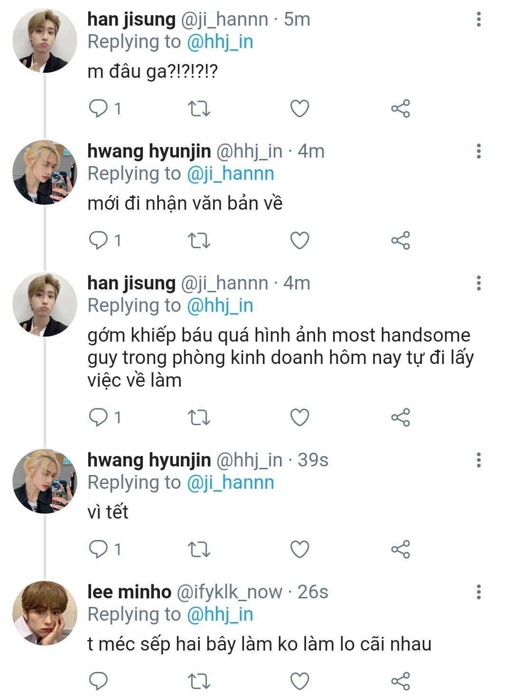The width and height of the screenshot is (512, 698).
Task: Reply to hwang hyunjin's "vì tết" tweet
Action: coord(99,549)
